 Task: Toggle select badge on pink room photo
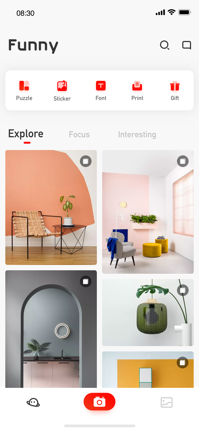click(x=183, y=161)
